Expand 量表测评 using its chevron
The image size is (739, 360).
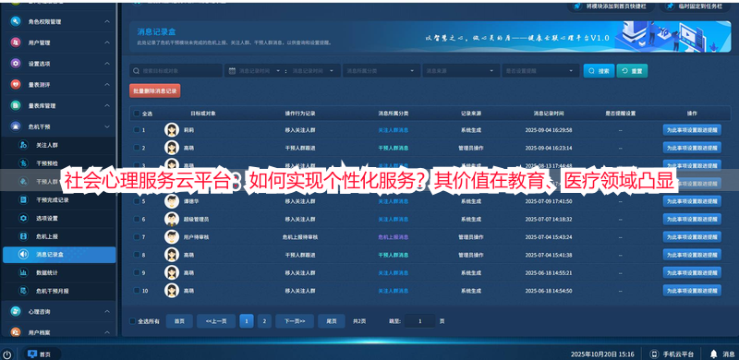pyautogui.click(x=107, y=84)
